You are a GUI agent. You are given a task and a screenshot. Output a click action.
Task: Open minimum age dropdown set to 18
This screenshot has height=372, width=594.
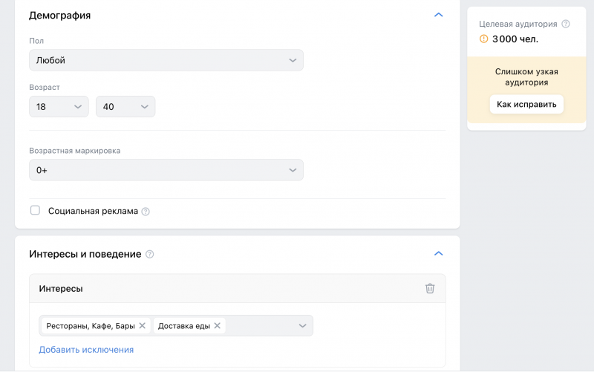pyautogui.click(x=59, y=106)
